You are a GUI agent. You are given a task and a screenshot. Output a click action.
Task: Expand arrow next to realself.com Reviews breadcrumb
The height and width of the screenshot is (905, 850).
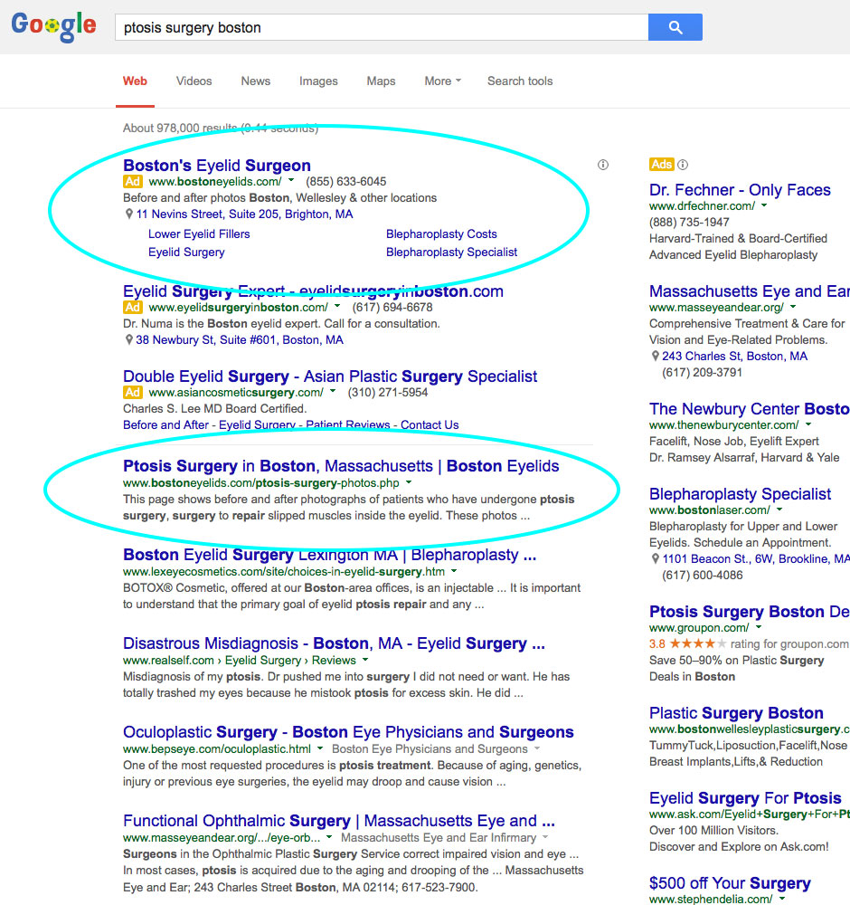365,659
